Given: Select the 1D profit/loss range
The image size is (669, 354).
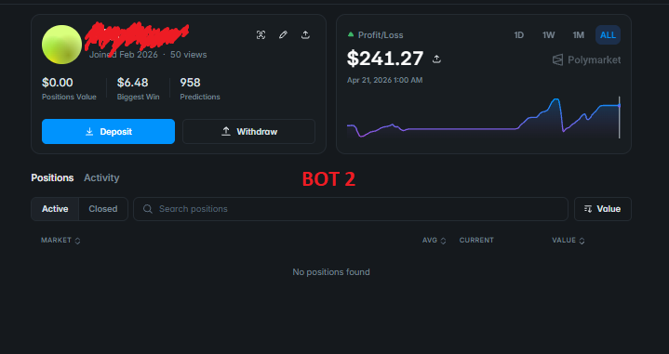Looking at the screenshot, I should pyautogui.click(x=519, y=35).
